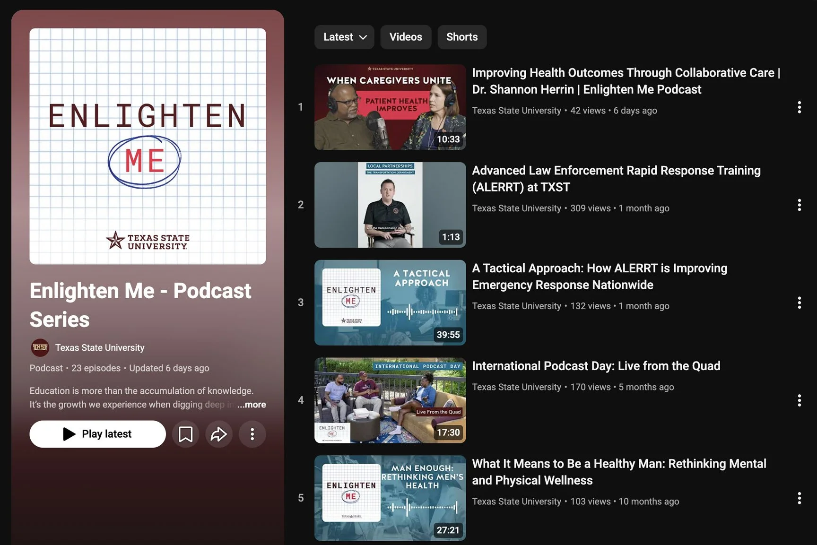Click the '5 months ago' text

point(646,387)
